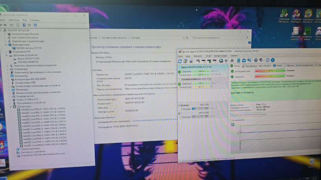Screen dimensions: 321x180
Task: Click the Быстродействие 100% performance bar
Action: [x=270, y=71]
